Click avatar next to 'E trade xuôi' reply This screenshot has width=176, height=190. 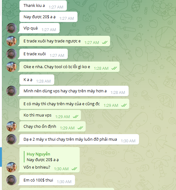point(11,54)
